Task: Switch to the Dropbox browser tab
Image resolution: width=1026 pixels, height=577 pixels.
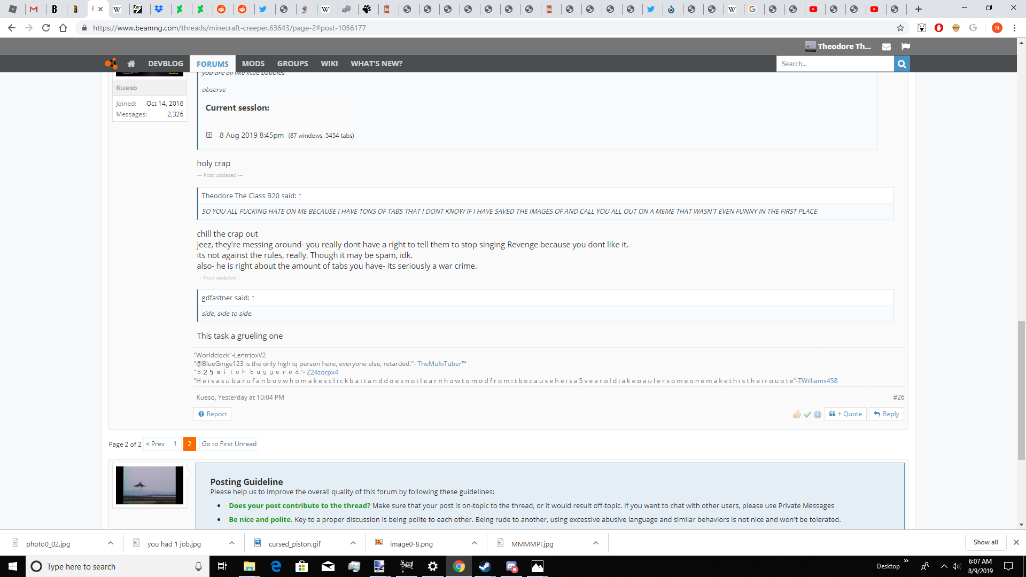Action: 159,9
